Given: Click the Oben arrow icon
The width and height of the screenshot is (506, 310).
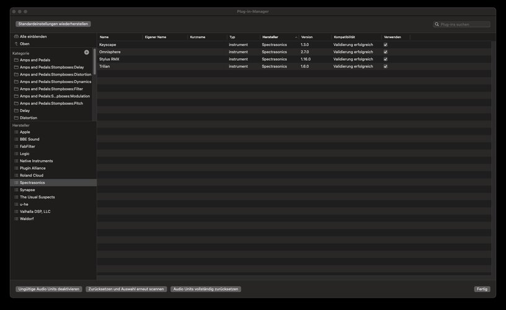Looking at the screenshot, I should point(16,43).
